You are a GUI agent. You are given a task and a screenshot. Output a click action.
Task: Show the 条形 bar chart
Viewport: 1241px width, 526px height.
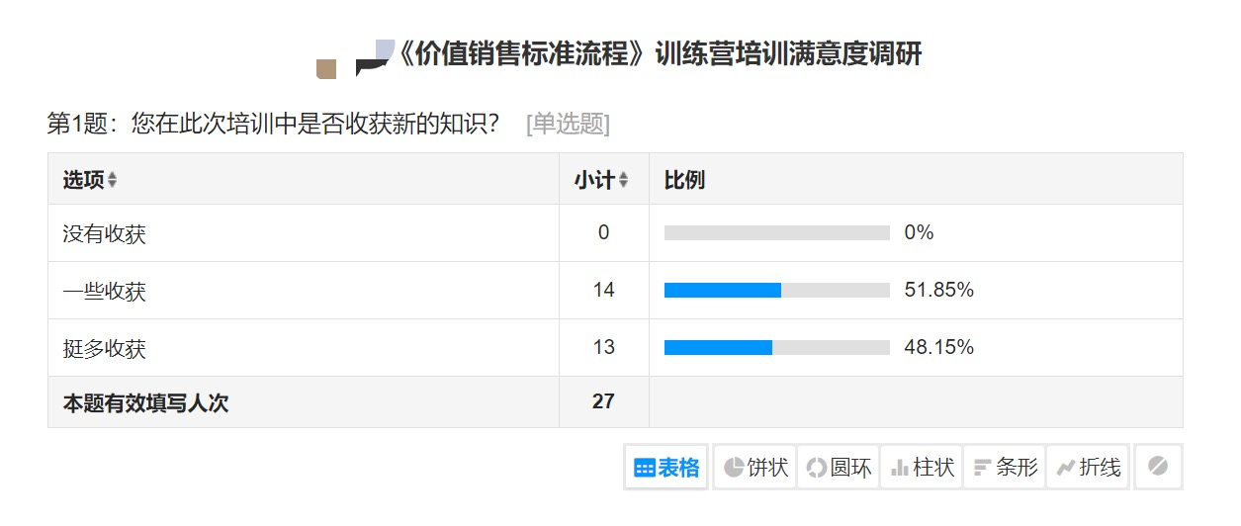pyautogui.click(x=1005, y=467)
